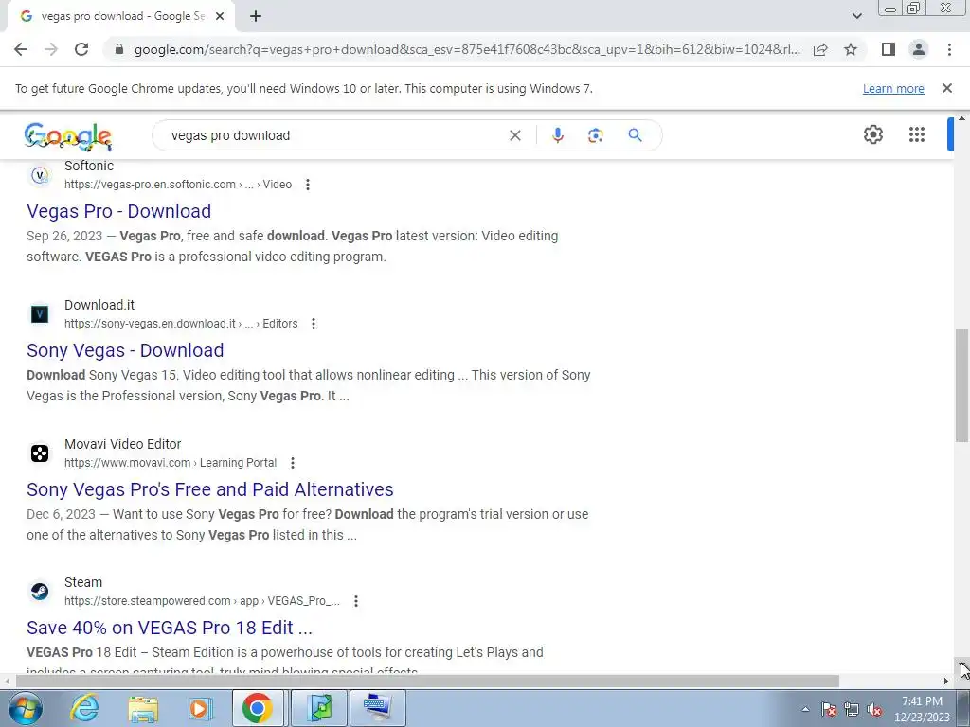Screen dimensions: 970x727
Task: Open Sony Vegas Pro's Free and Paid Alternatives
Action: (209, 489)
